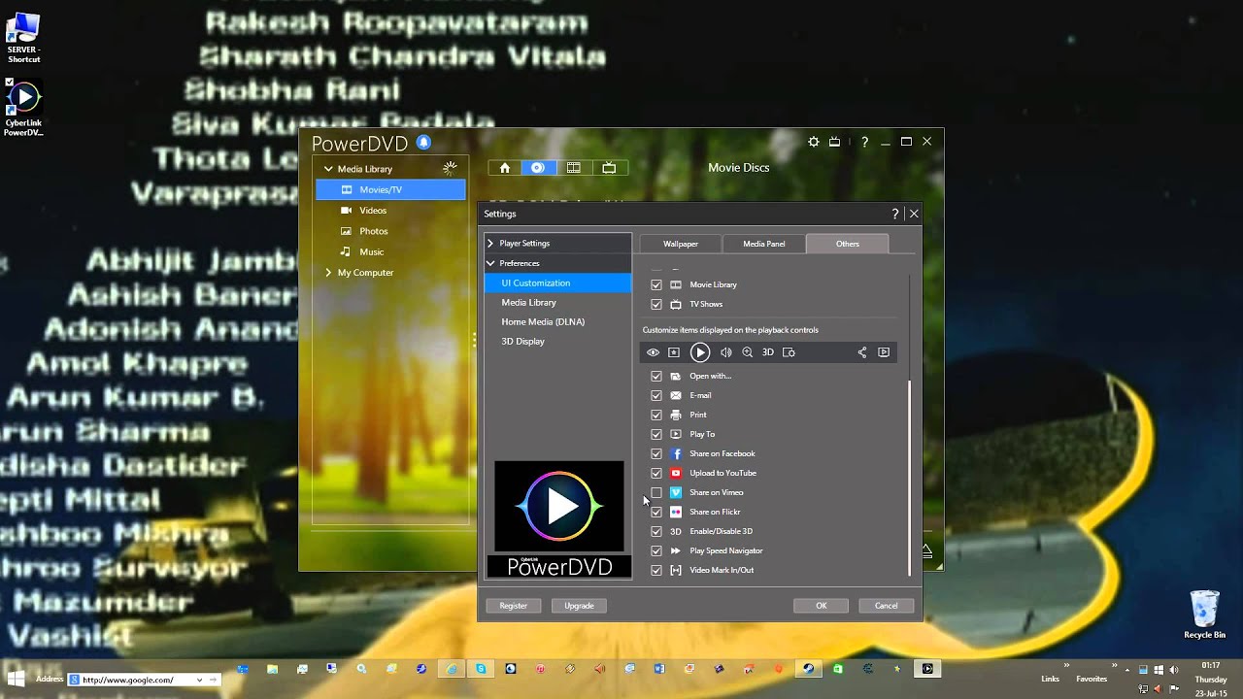Enable the Share on Vimeo checkbox
The height and width of the screenshot is (699, 1243).
[x=656, y=492]
